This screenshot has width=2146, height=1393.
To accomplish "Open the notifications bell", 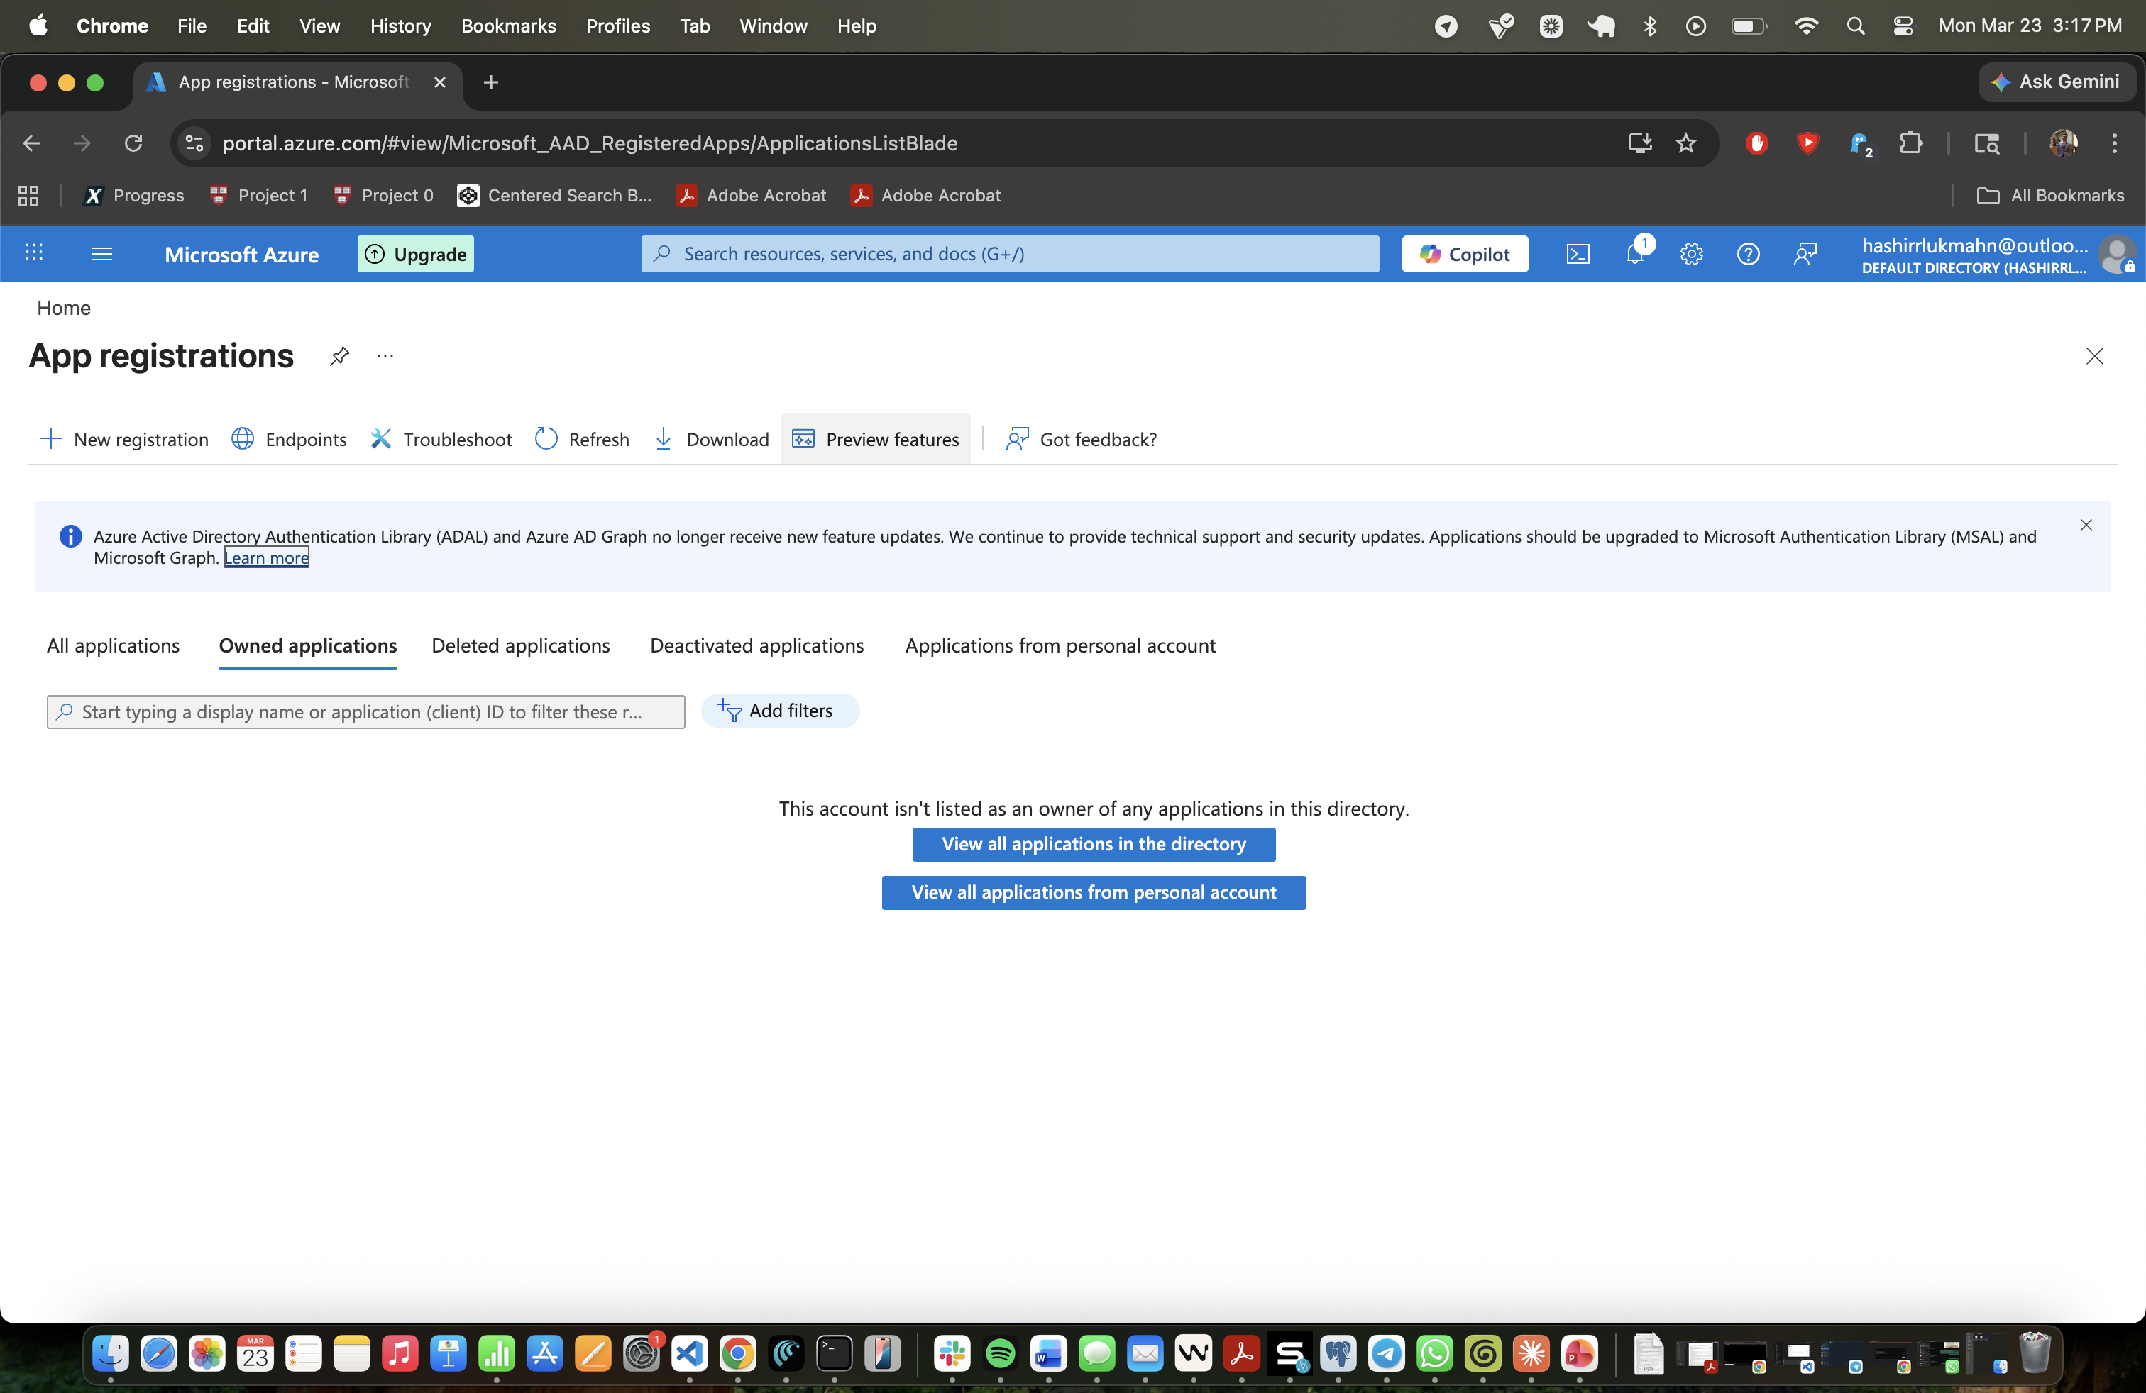I will (x=1636, y=254).
